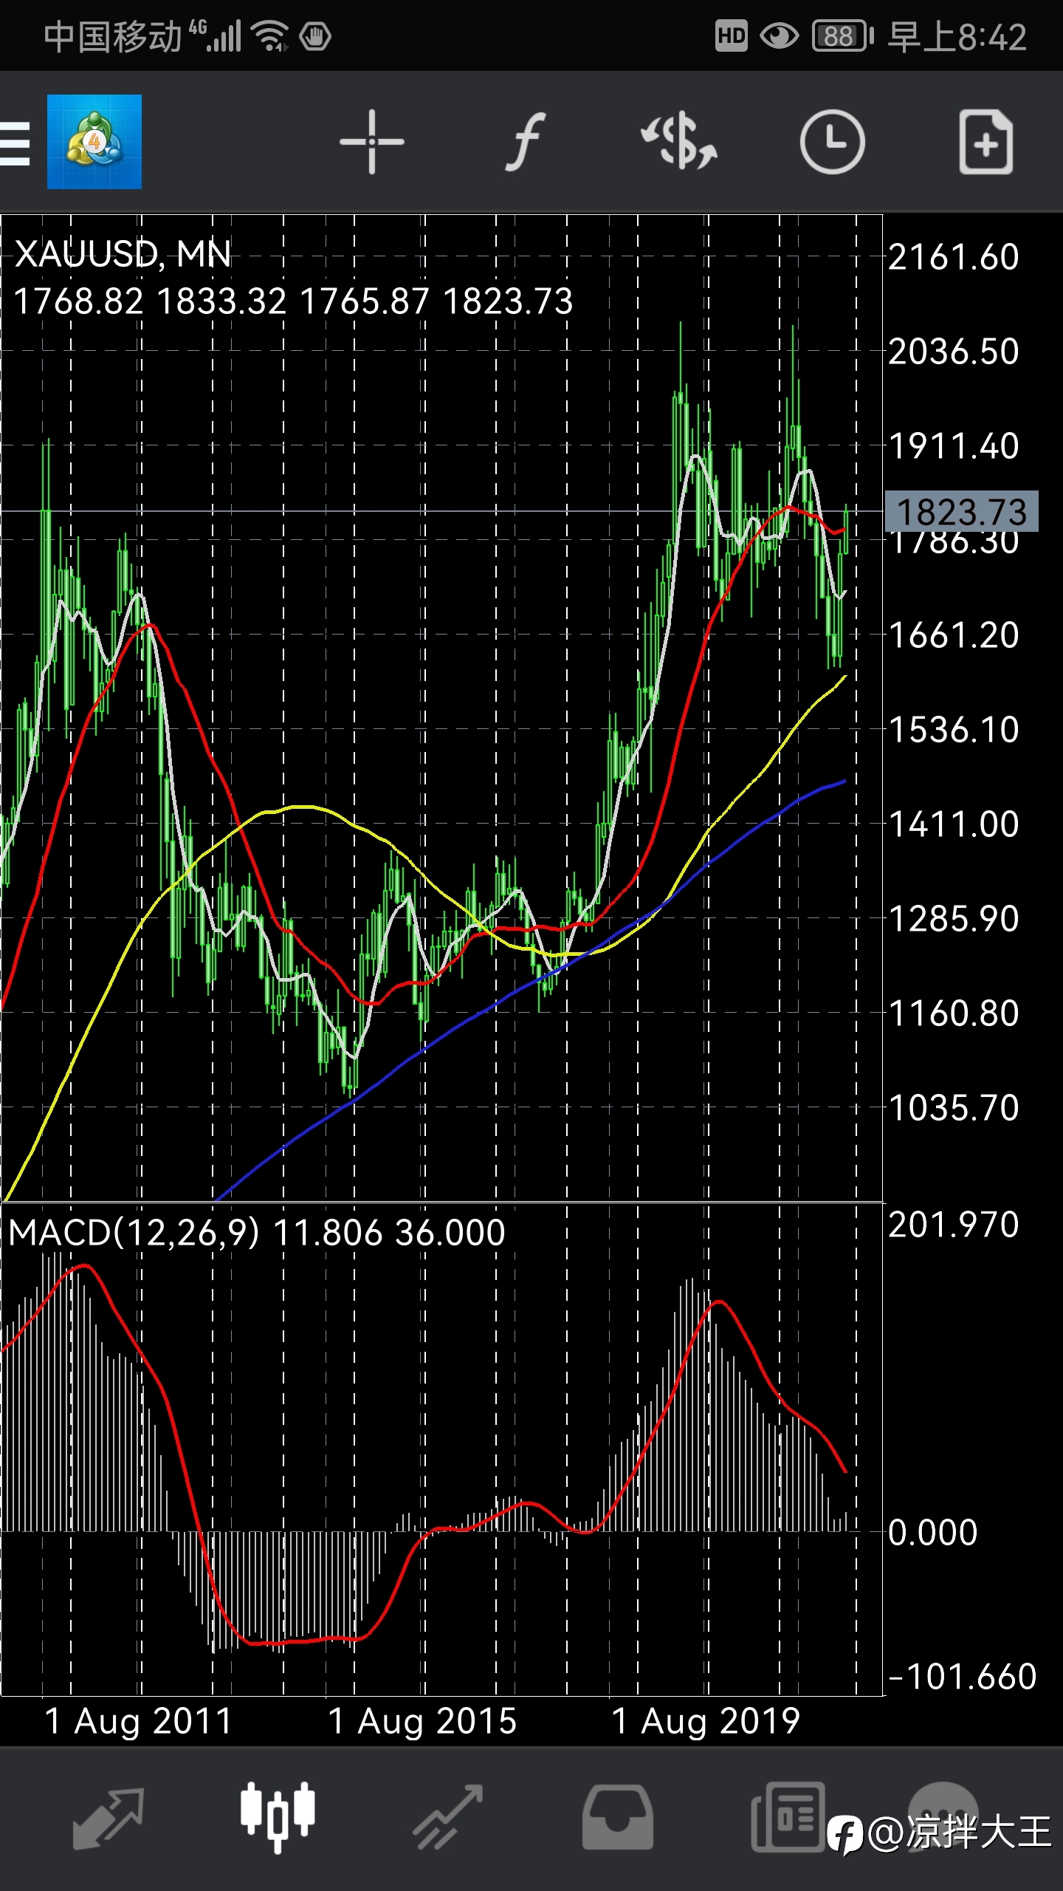This screenshot has height=1891, width=1063.
Task: Tap the 1285.90 price scale label
Action: [x=953, y=919]
